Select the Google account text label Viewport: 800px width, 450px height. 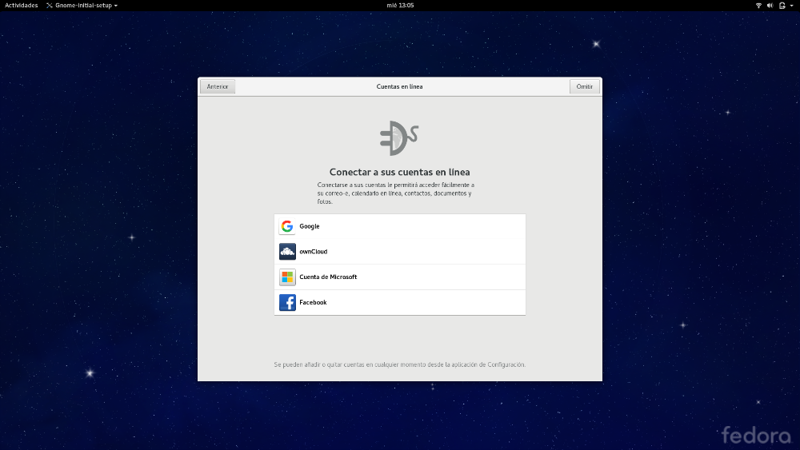309,226
